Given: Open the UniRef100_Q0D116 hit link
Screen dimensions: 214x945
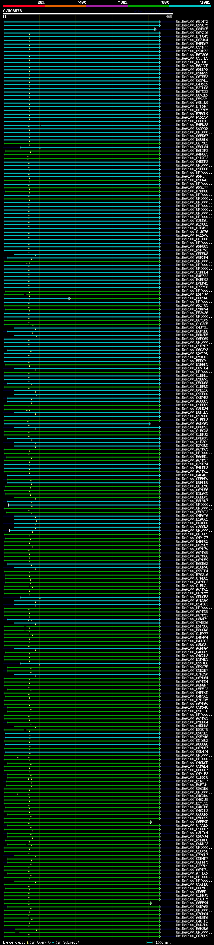Looking at the screenshot, I should click(192, 390).
